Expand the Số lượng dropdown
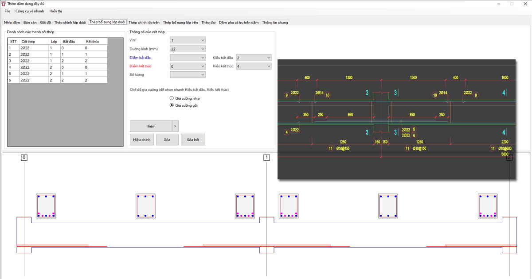Screen dimensions: 532x279 pyautogui.click(x=188, y=75)
